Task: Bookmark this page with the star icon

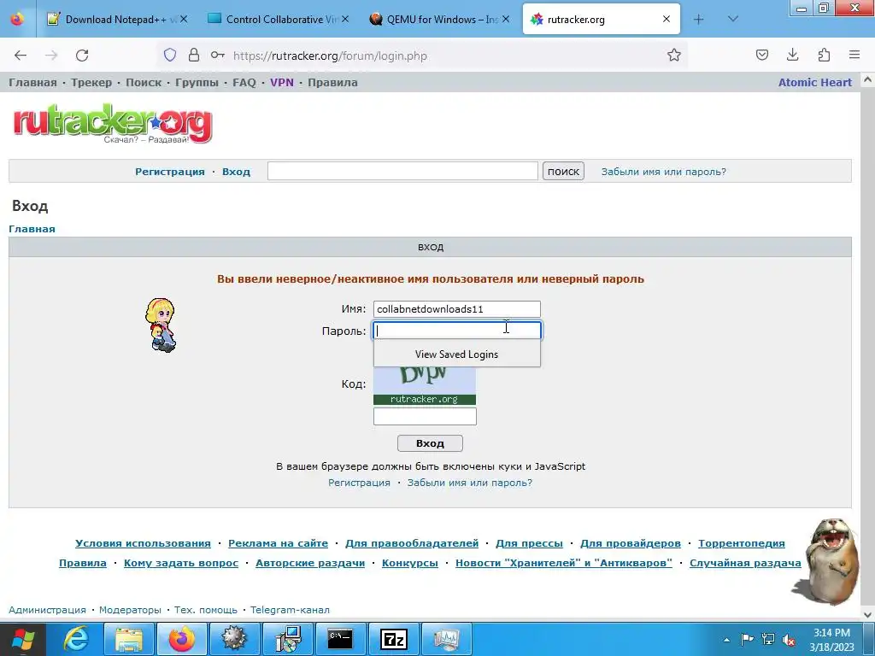Action: (674, 56)
